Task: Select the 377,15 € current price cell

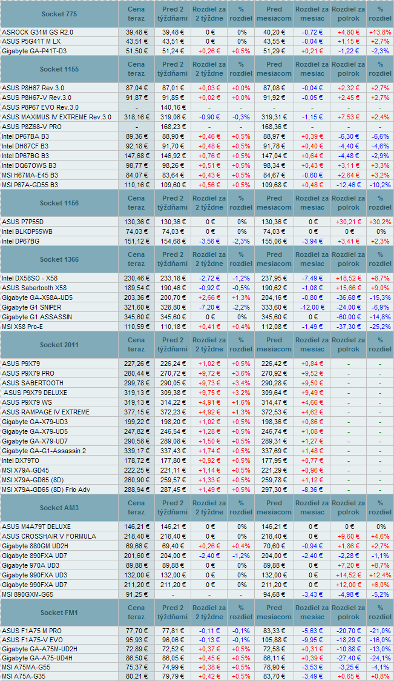Action: point(137,412)
